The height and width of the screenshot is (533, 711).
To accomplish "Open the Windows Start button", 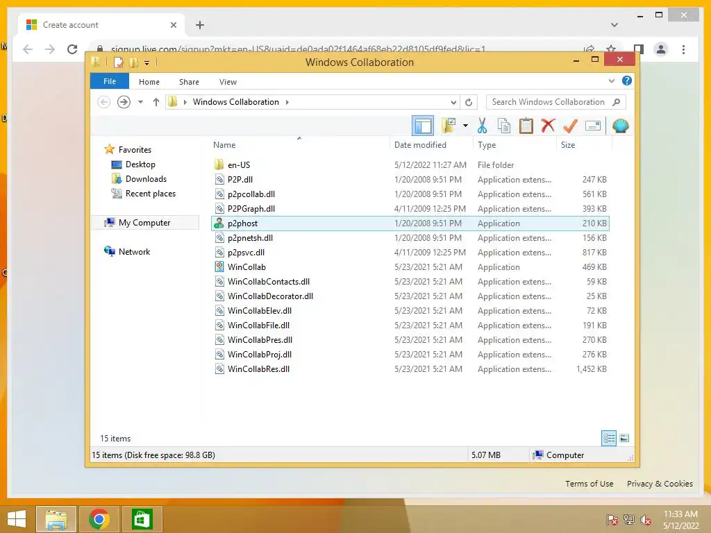I will [17, 519].
